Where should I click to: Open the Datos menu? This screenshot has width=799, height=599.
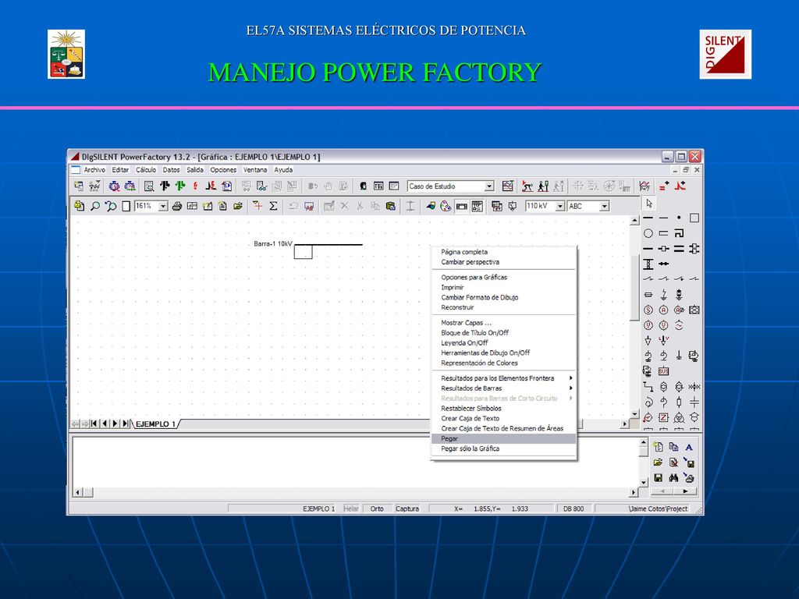coord(171,170)
